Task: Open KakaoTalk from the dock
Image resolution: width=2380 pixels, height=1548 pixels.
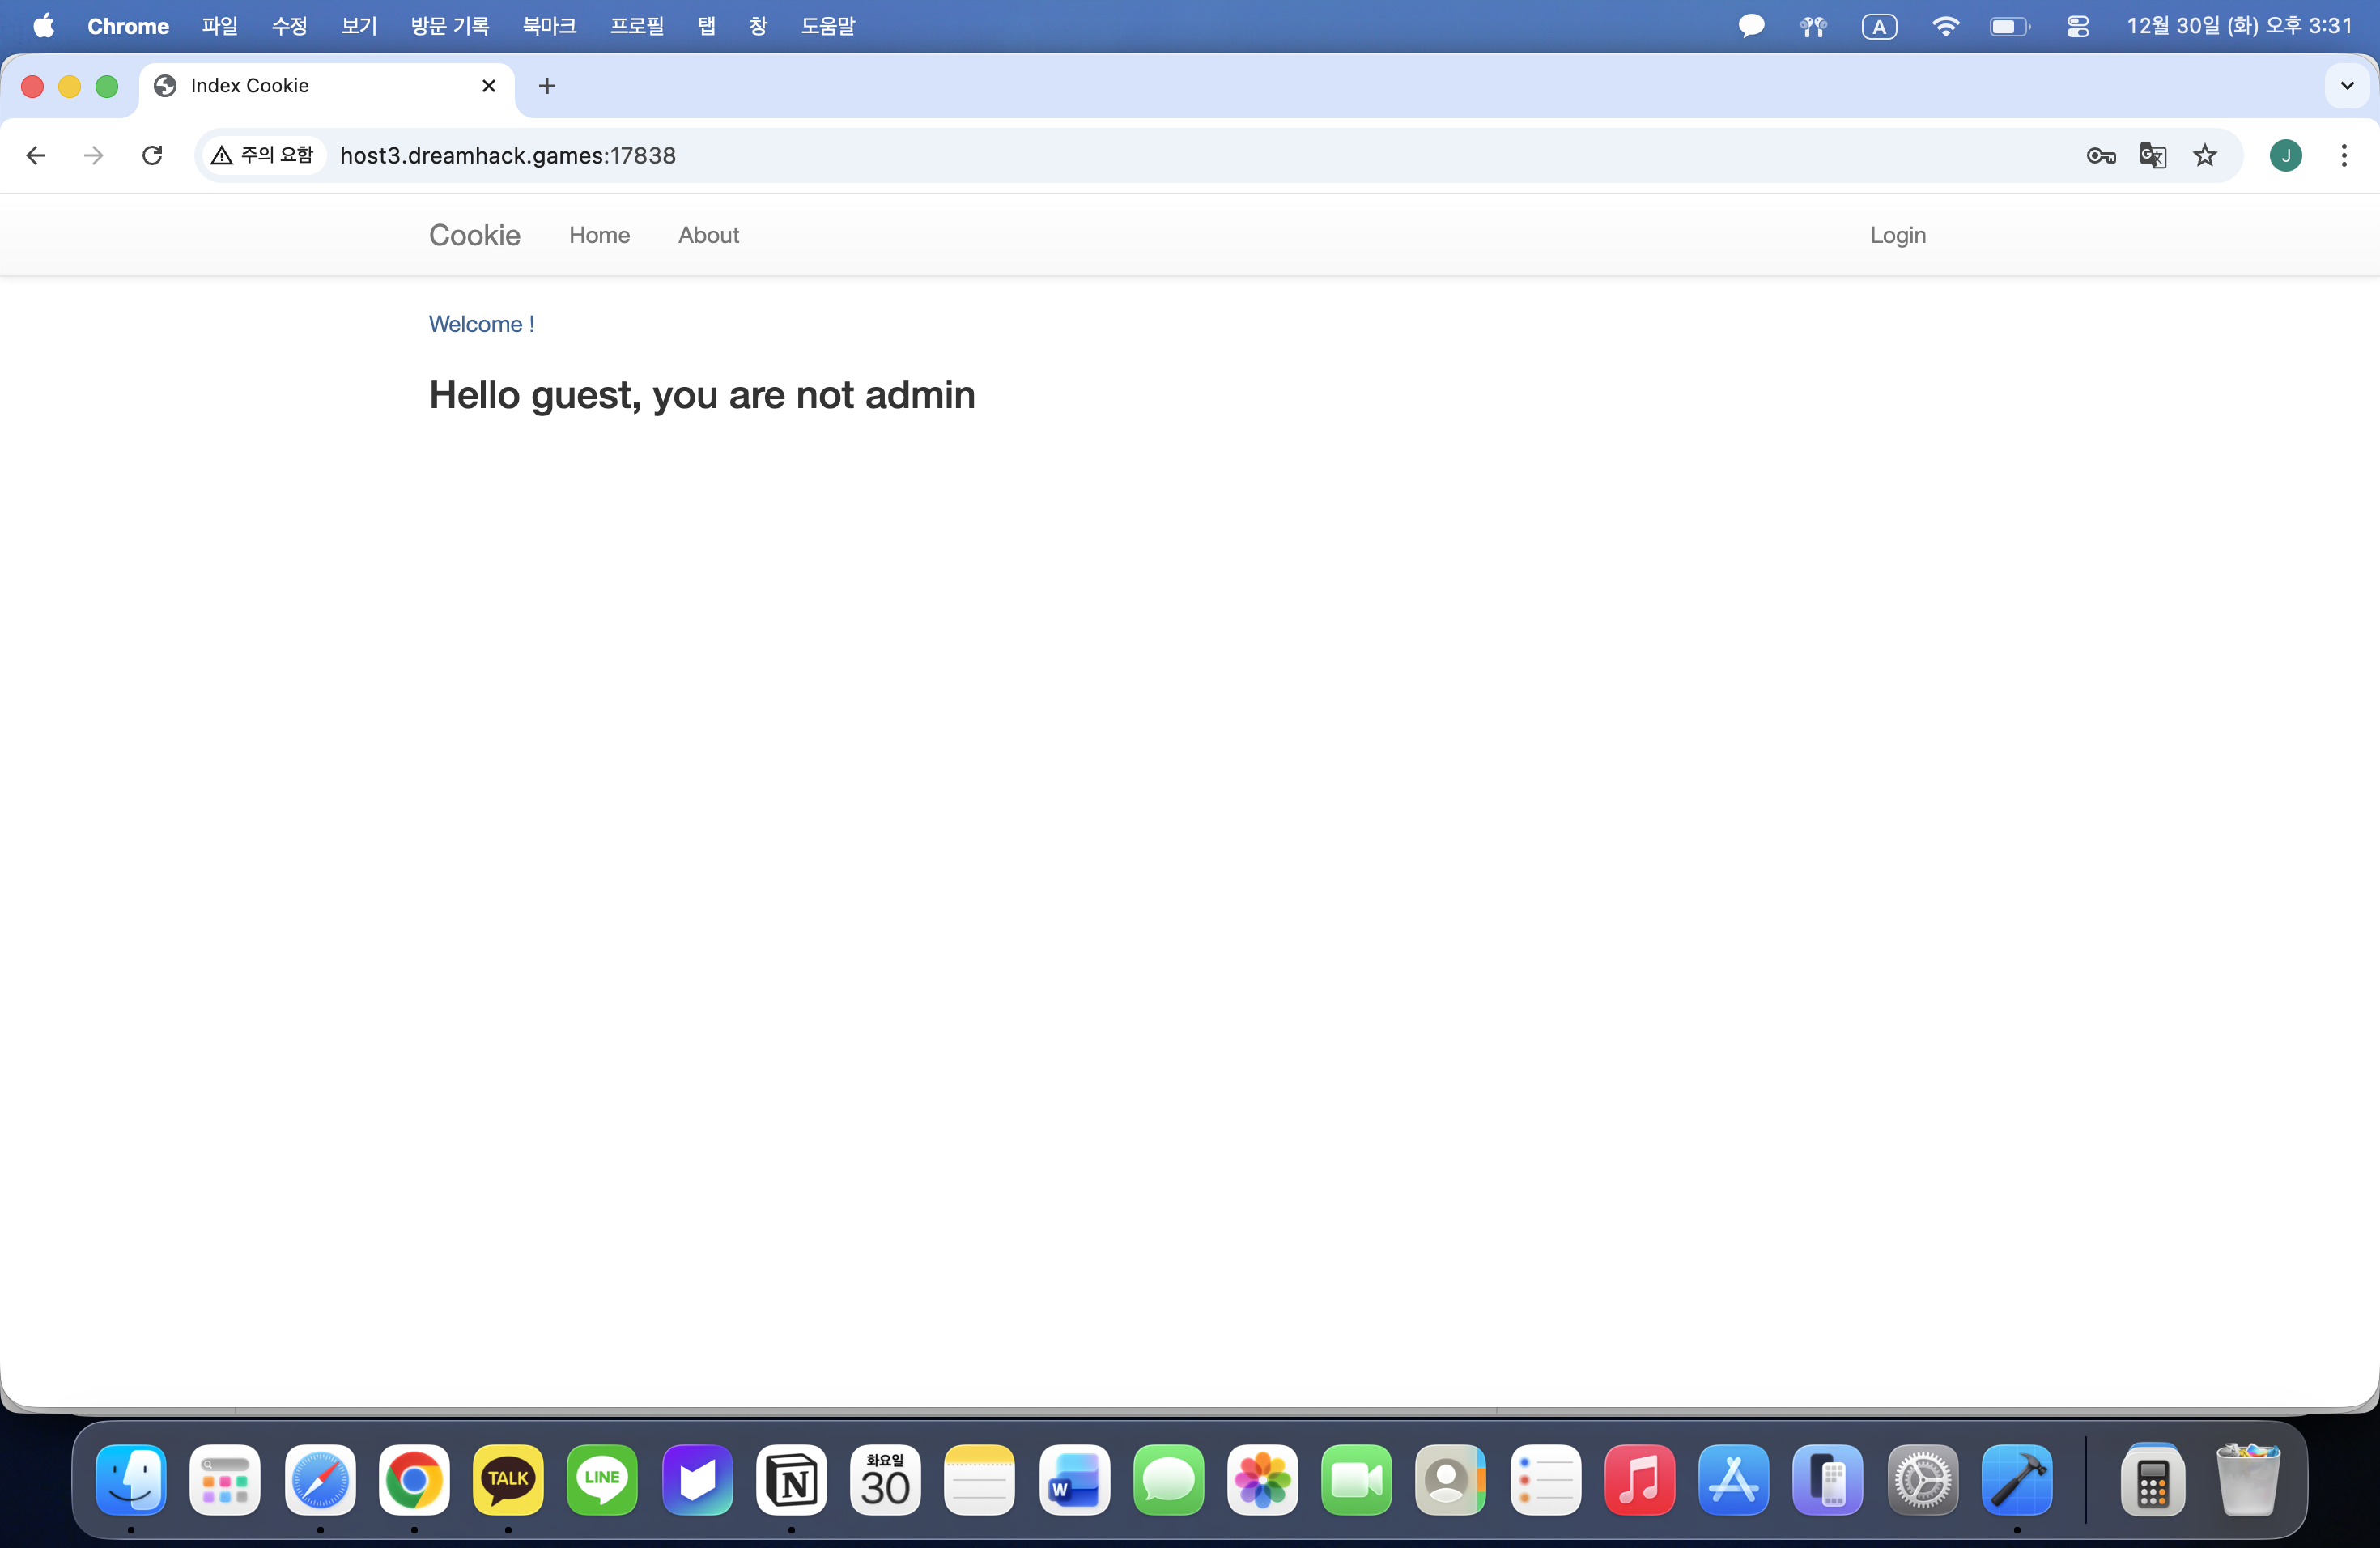Action: pyautogui.click(x=508, y=1479)
